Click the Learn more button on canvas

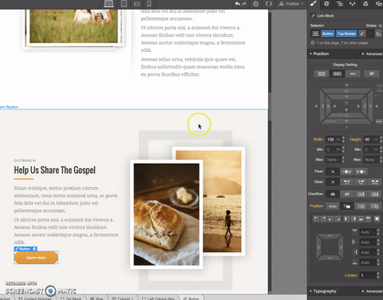tap(36, 258)
